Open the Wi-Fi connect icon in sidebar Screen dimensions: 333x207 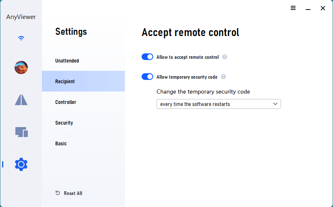click(x=21, y=38)
